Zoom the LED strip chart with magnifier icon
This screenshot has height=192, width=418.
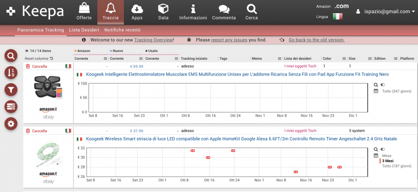(x=376, y=149)
